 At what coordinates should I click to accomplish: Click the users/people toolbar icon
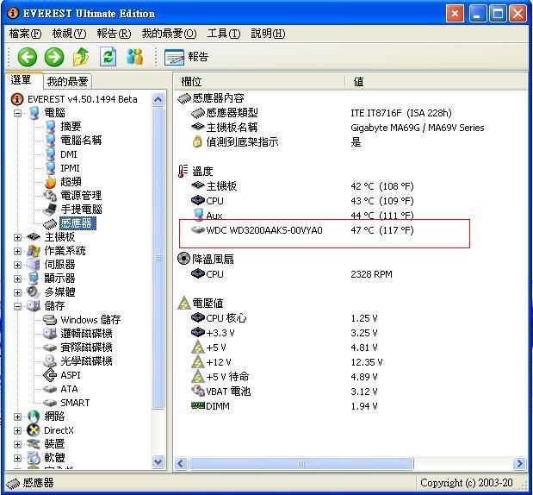tap(134, 57)
